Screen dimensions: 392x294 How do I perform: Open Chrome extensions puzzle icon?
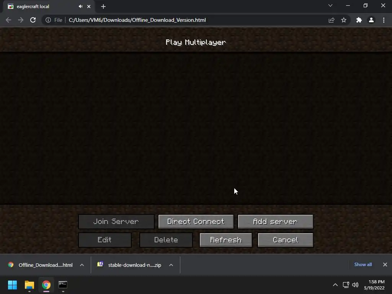359,20
